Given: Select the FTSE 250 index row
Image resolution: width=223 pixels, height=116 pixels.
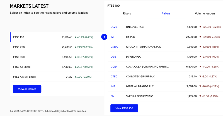Looking at the screenshot, I should pyautogui.click(x=57, y=47).
